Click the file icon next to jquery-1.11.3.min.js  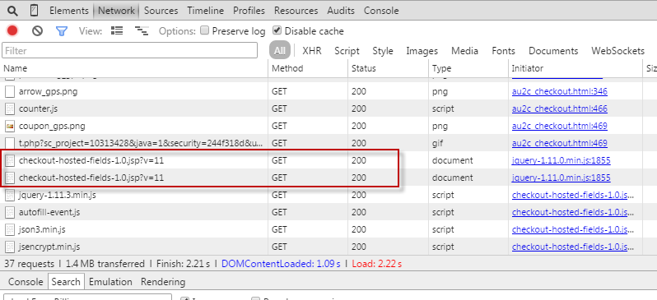10,195
